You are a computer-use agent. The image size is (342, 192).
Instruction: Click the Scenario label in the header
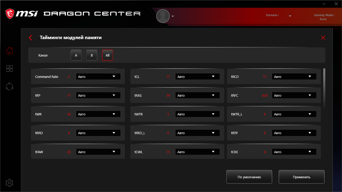pyautogui.click(x=272, y=15)
